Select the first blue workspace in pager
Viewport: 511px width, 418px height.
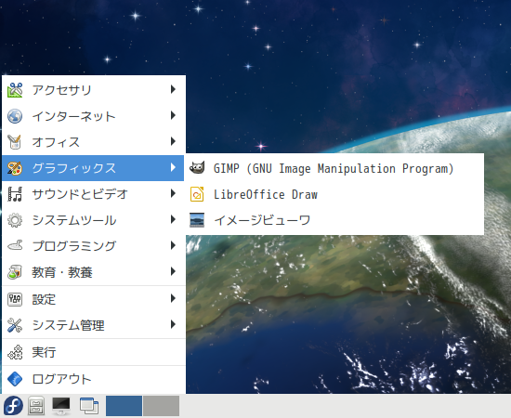[124, 406]
